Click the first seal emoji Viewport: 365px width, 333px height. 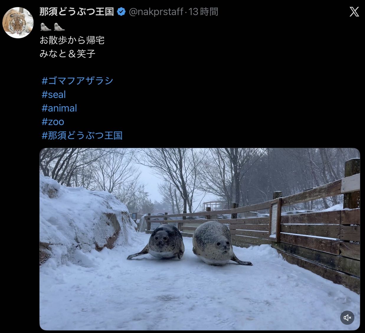pyautogui.click(x=46, y=27)
